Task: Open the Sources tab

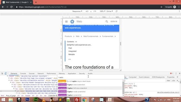Action: tap(32, 73)
